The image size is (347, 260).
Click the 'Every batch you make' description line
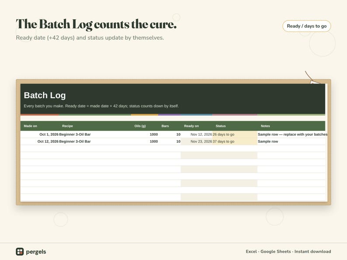tap(101, 106)
